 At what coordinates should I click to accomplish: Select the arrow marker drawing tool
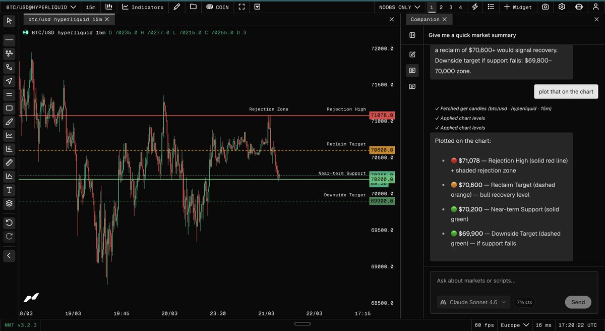point(9,81)
